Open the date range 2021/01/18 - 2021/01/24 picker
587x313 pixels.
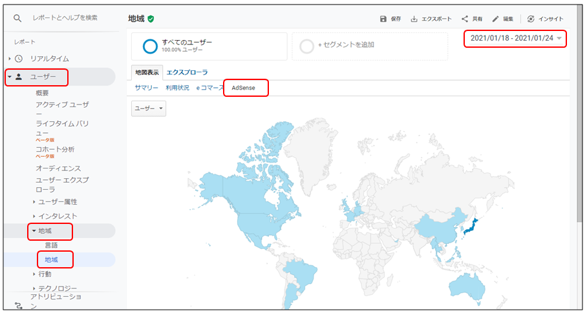515,39
